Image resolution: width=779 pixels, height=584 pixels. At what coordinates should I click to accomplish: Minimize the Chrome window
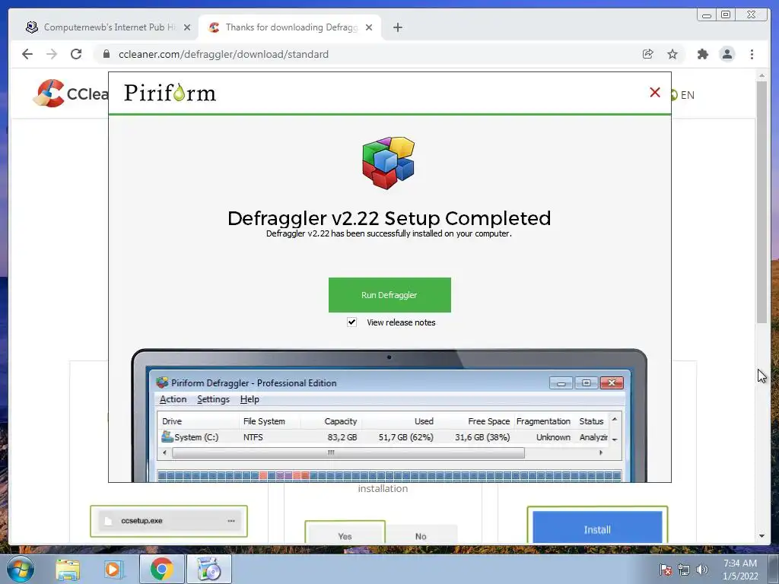(707, 15)
